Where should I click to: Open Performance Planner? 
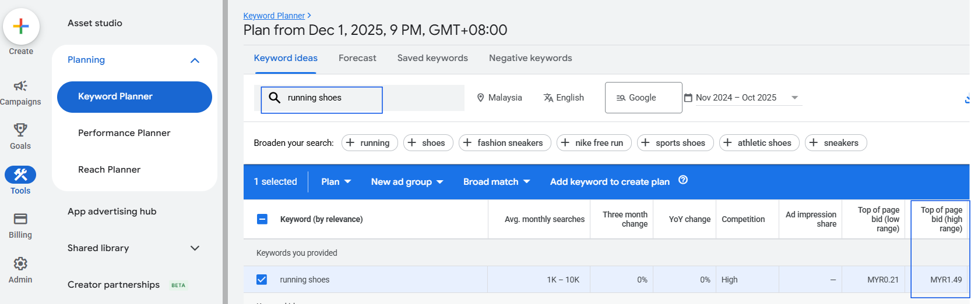124,133
